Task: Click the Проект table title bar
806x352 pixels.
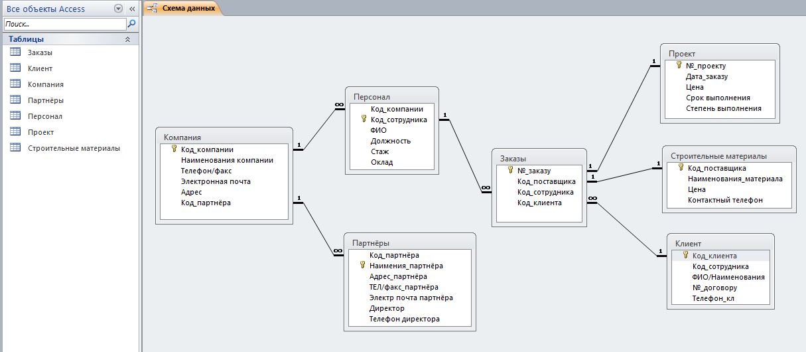Action: click(720, 53)
